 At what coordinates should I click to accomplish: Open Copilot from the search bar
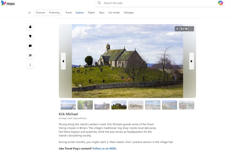point(220,3)
